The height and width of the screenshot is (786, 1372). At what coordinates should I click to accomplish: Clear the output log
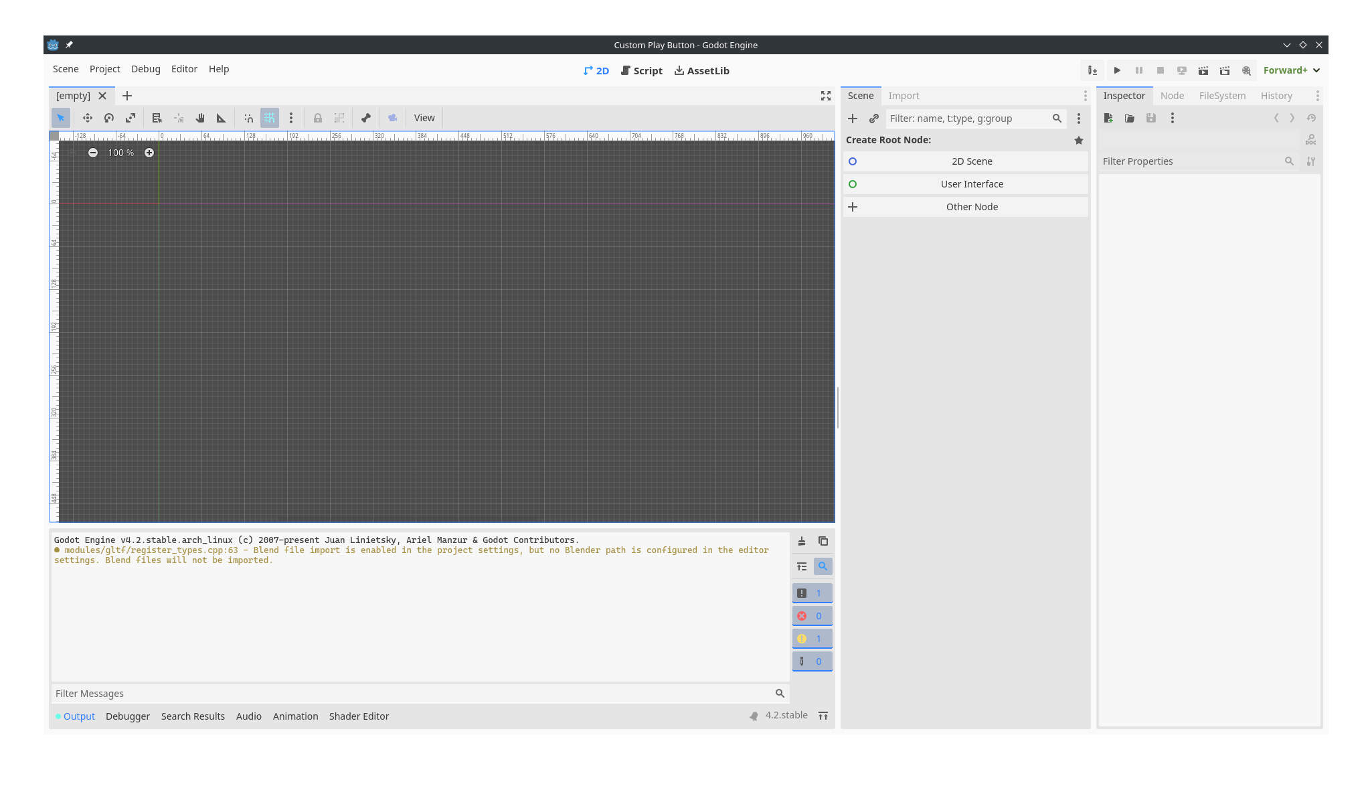point(802,541)
